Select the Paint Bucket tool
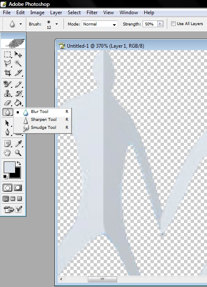207x287 pixels. [x=18, y=102]
